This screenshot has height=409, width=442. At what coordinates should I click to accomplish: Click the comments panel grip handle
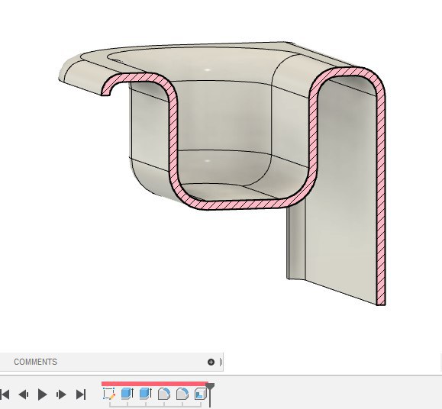221,362
